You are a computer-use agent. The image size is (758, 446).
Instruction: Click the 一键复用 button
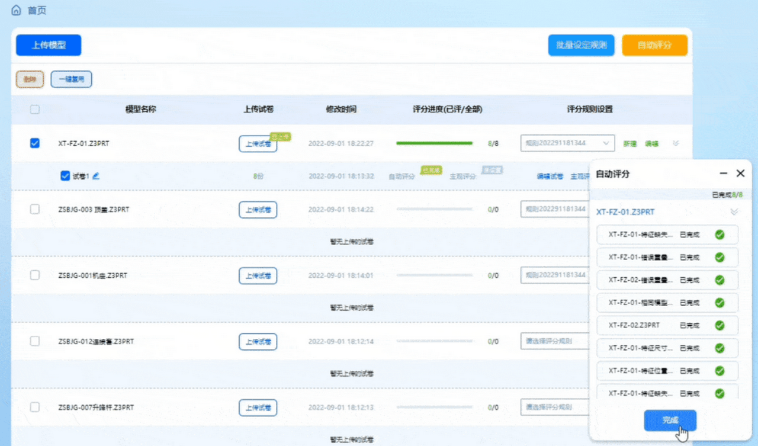(71, 79)
